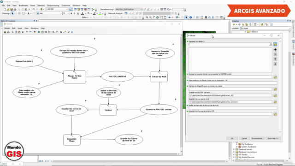The width and height of the screenshot is (295, 166).
Task: Click the Delete icon in ModelBuilder toolbar
Action: (x=23, y=32)
